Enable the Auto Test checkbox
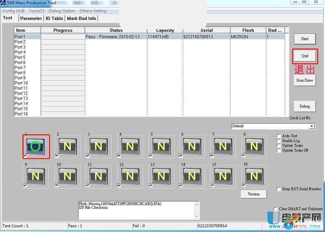This screenshot has height=232, width=325. [x=279, y=136]
